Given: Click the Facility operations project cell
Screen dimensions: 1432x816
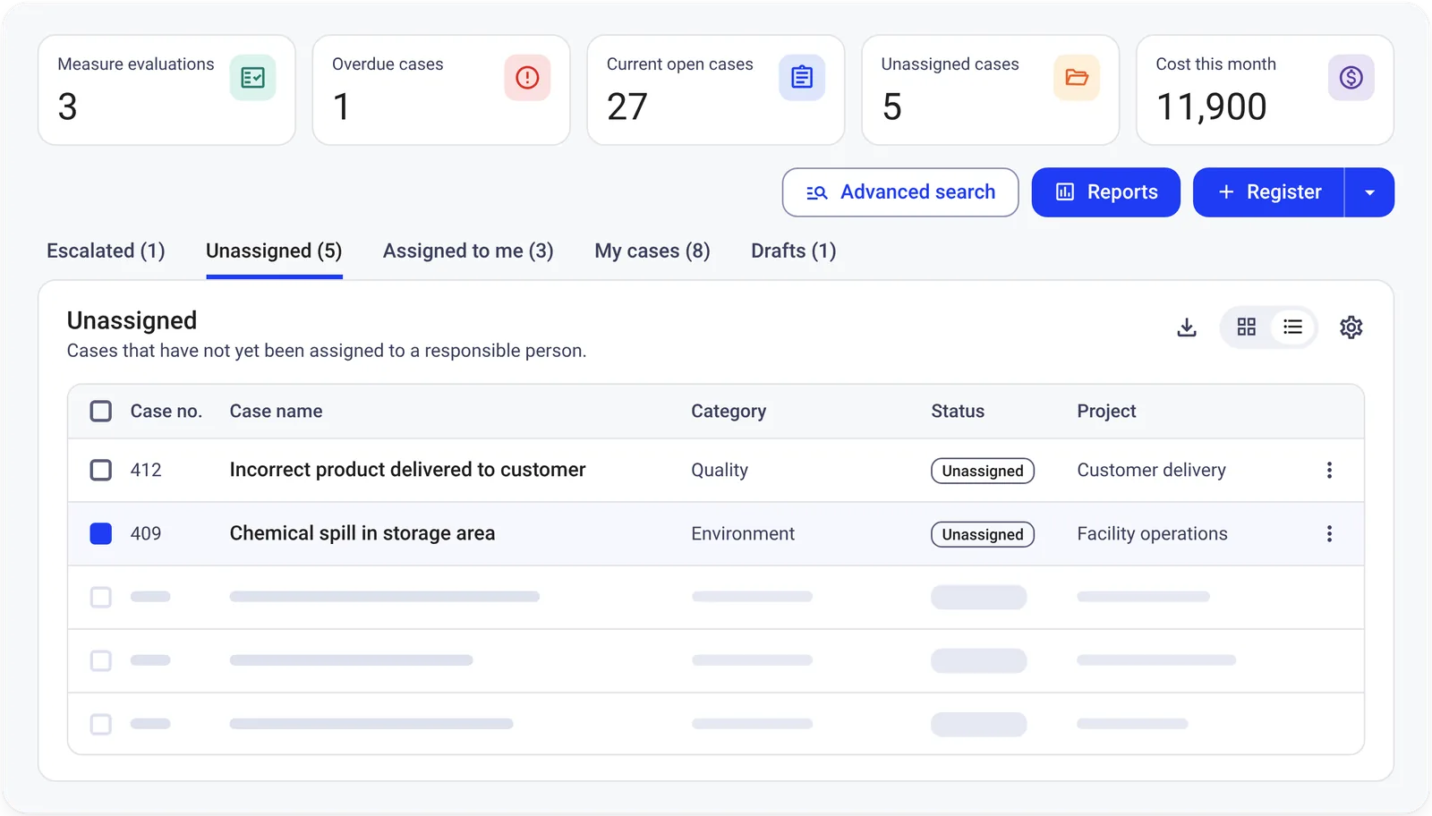Looking at the screenshot, I should (1152, 533).
